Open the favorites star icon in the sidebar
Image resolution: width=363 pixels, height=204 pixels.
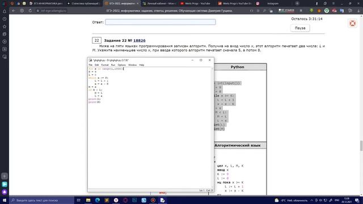(x=5, y=27)
